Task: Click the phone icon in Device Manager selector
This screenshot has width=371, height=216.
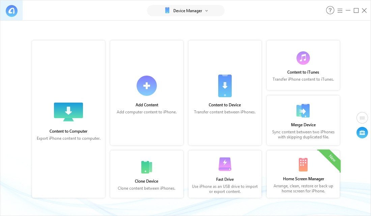Action: (167, 10)
